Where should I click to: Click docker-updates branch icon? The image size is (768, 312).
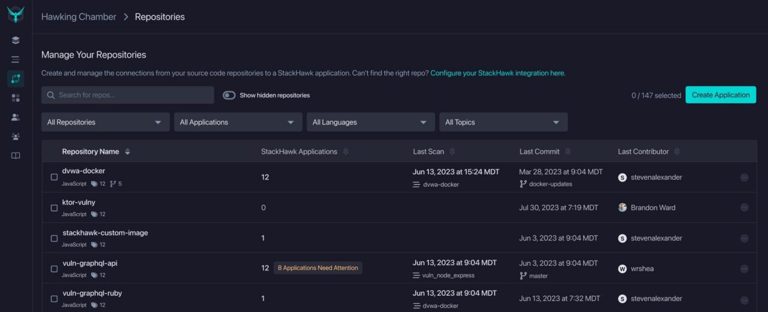point(523,184)
